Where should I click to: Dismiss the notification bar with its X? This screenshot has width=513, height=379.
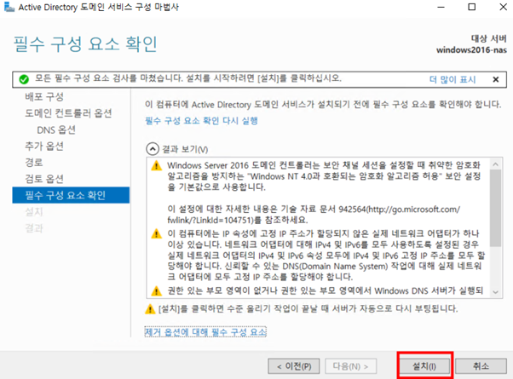click(495, 78)
